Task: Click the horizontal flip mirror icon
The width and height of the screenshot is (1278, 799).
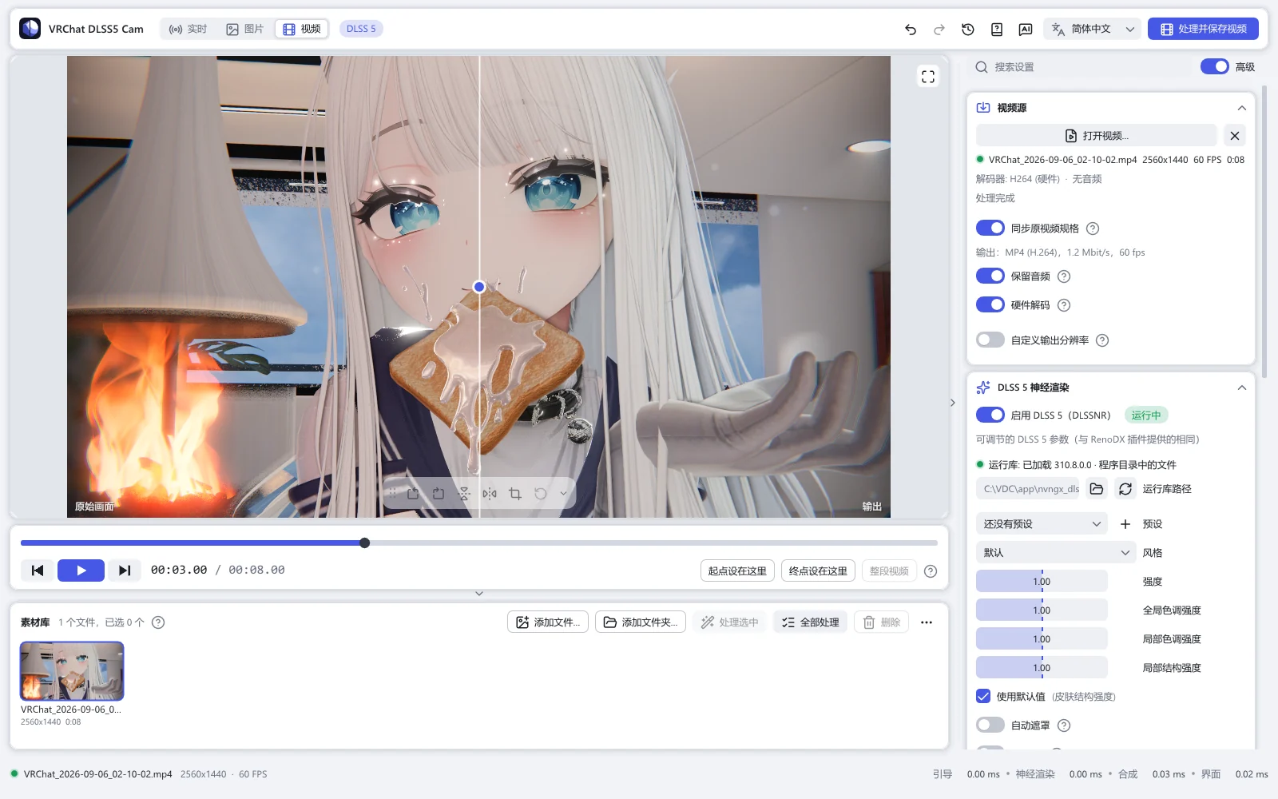Action: [x=490, y=494]
